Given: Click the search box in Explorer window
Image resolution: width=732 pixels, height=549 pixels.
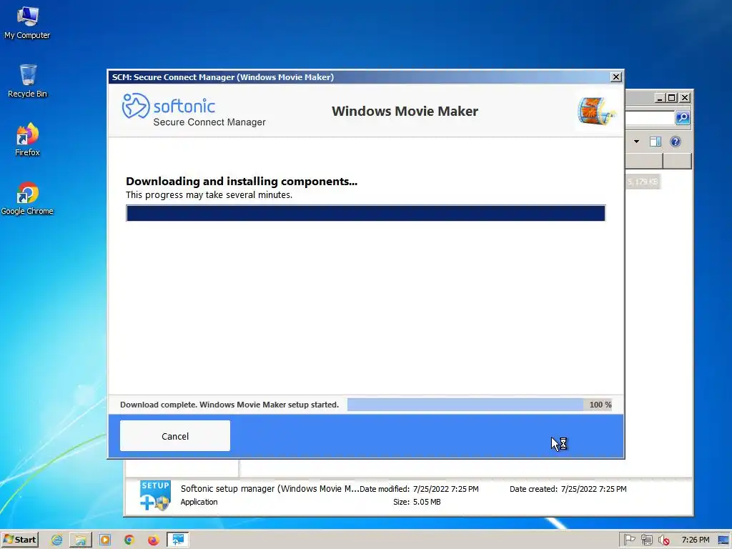Looking at the screenshot, I should coord(649,118).
